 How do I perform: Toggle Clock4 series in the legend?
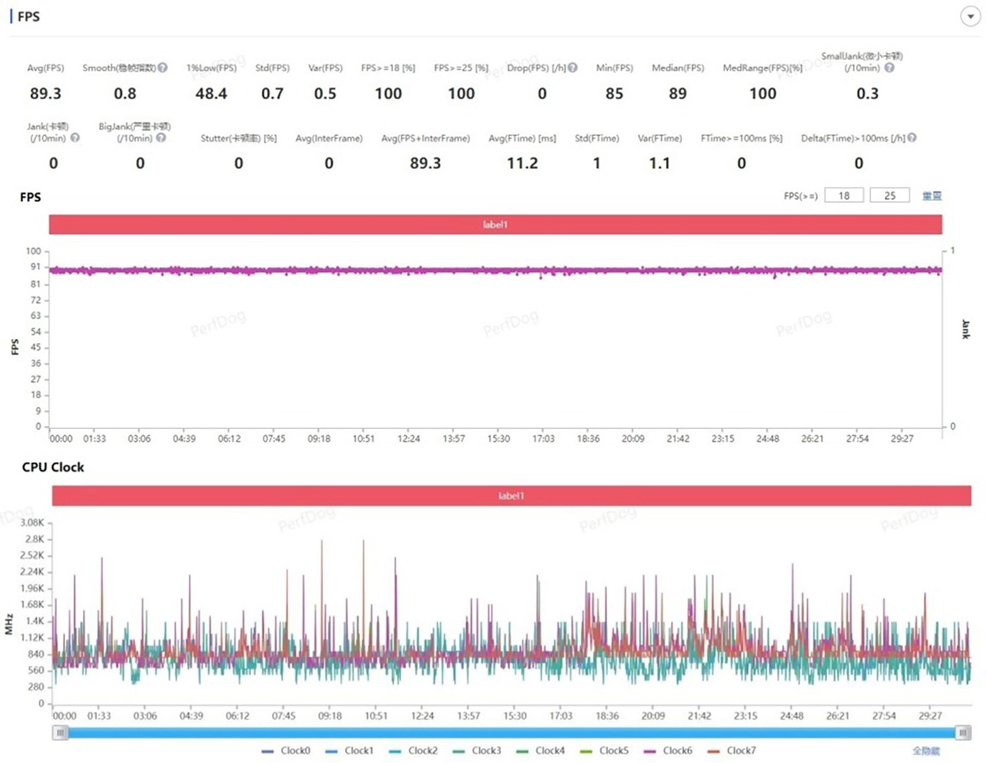(541, 750)
